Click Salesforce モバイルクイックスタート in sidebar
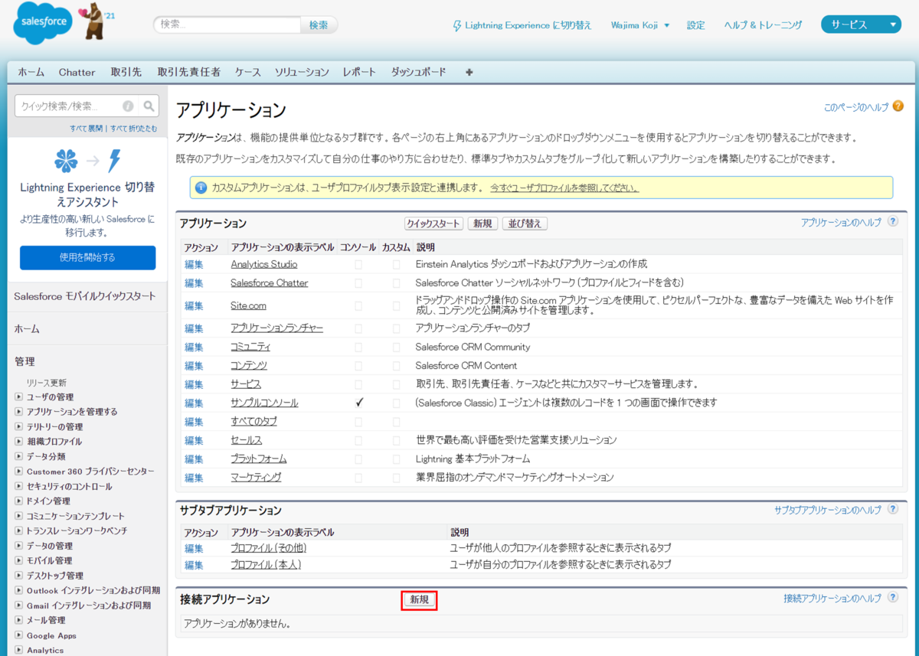Screen dimensions: 919x656 tap(84, 295)
